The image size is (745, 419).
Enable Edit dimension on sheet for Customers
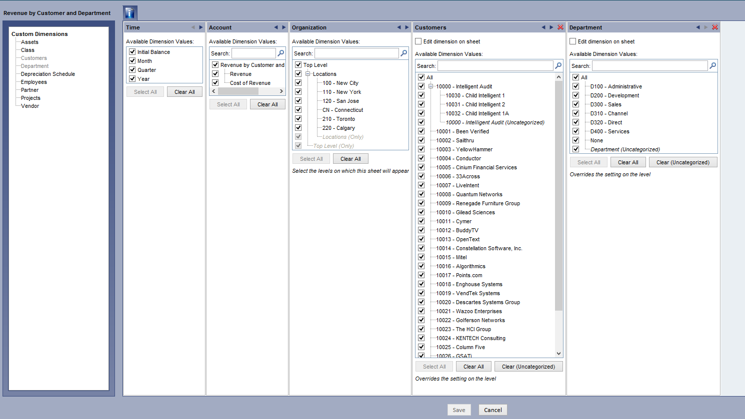418,41
